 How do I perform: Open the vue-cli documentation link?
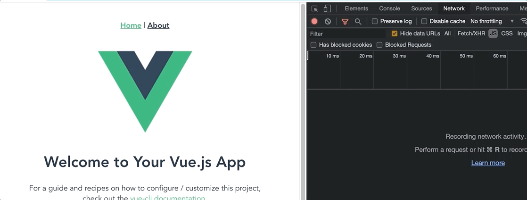click(167, 198)
